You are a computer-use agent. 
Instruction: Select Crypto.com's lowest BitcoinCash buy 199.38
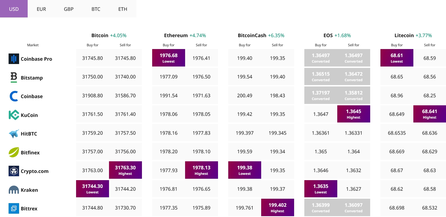[x=245, y=170]
